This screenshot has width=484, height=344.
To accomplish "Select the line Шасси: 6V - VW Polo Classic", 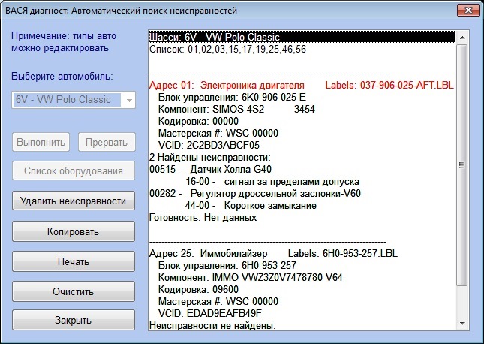I will coord(302,37).
